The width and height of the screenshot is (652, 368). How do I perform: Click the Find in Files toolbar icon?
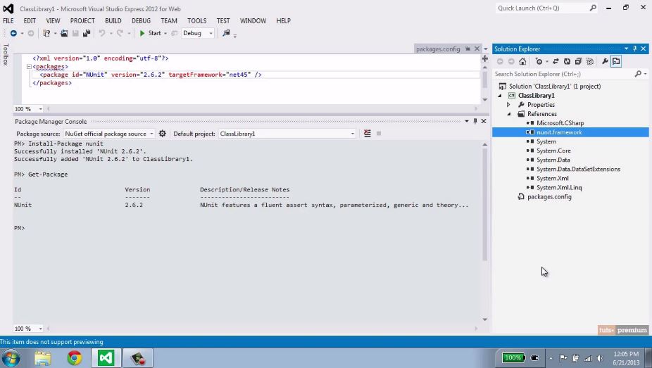226,33
